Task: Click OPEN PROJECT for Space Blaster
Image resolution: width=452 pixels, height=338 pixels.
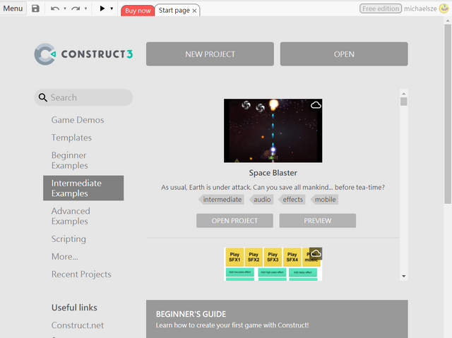Action: pyautogui.click(x=234, y=221)
